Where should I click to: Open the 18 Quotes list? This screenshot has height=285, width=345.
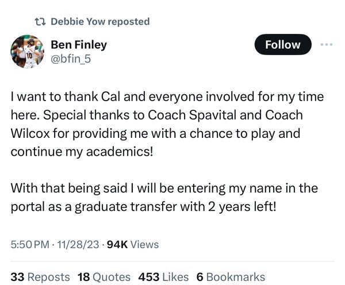click(103, 276)
